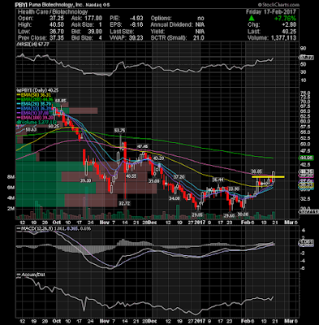Click the green up-arrow change indicator
319x325 pixels.
(x=252, y=18)
